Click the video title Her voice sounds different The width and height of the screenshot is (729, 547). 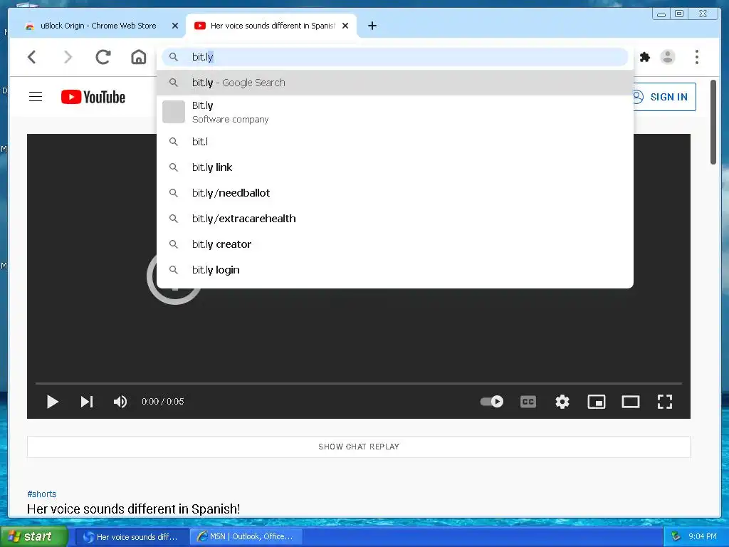[x=133, y=509]
